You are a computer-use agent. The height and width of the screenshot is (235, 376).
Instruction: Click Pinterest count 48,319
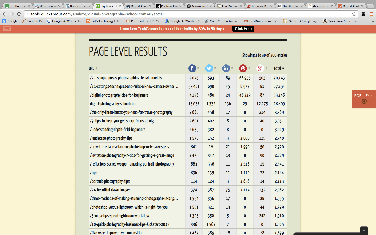pyautogui.click(x=245, y=95)
